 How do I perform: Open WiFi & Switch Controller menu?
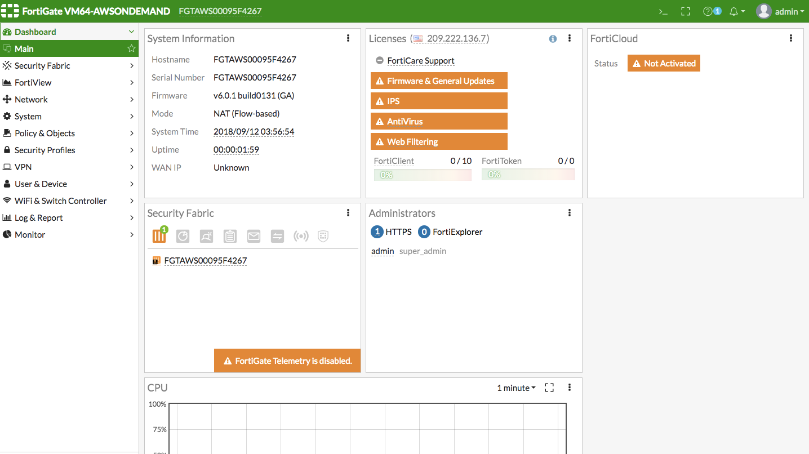[x=69, y=201]
